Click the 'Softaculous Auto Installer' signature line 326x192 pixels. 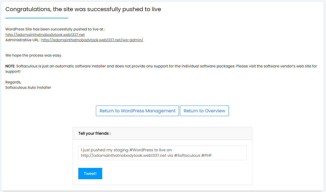click(x=28, y=87)
